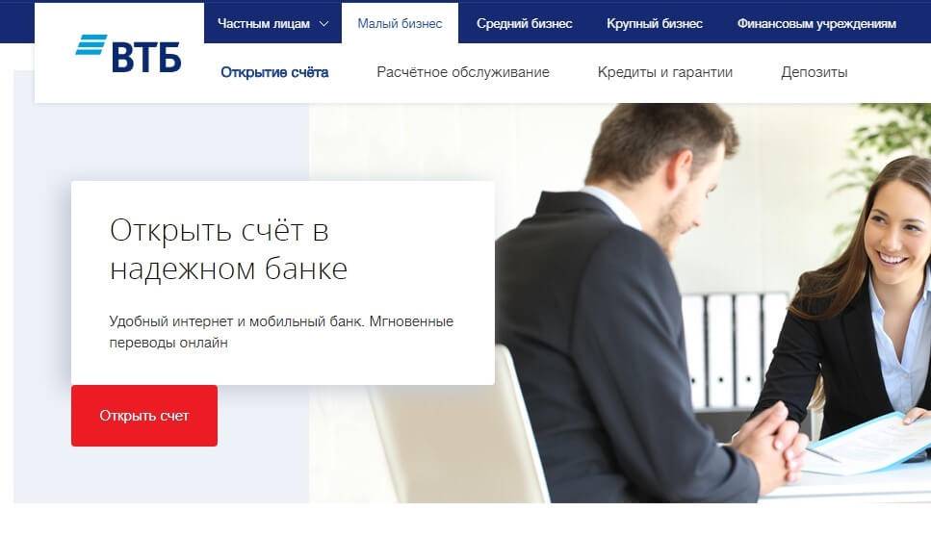The height and width of the screenshot is (537, 931).
Task: Open the Кредиты и гарантии section
Action: (665, 72)
